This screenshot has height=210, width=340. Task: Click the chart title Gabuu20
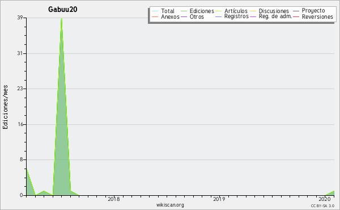click(63, 9)
